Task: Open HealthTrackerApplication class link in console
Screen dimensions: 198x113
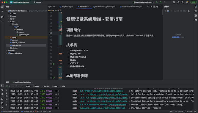Action: click(x=108, y=91)
